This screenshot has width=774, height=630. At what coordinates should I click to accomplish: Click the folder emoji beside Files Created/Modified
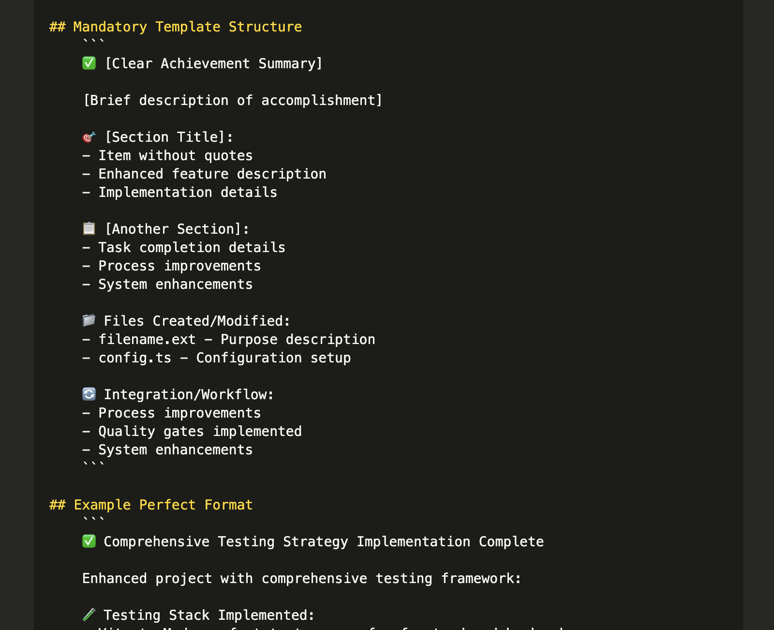click(x=89, y=320)
